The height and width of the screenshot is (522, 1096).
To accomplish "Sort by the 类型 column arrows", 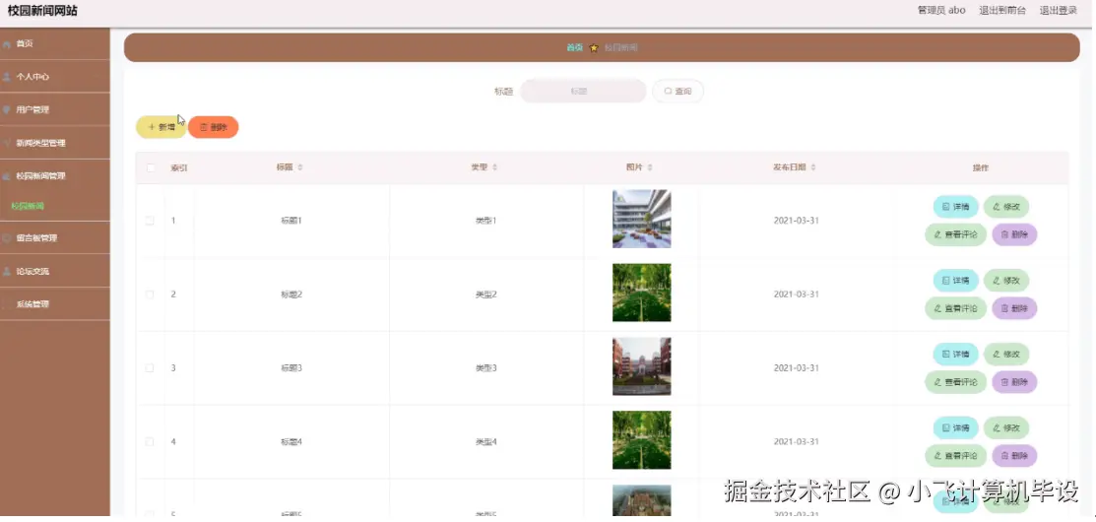I will pos(495,167).
